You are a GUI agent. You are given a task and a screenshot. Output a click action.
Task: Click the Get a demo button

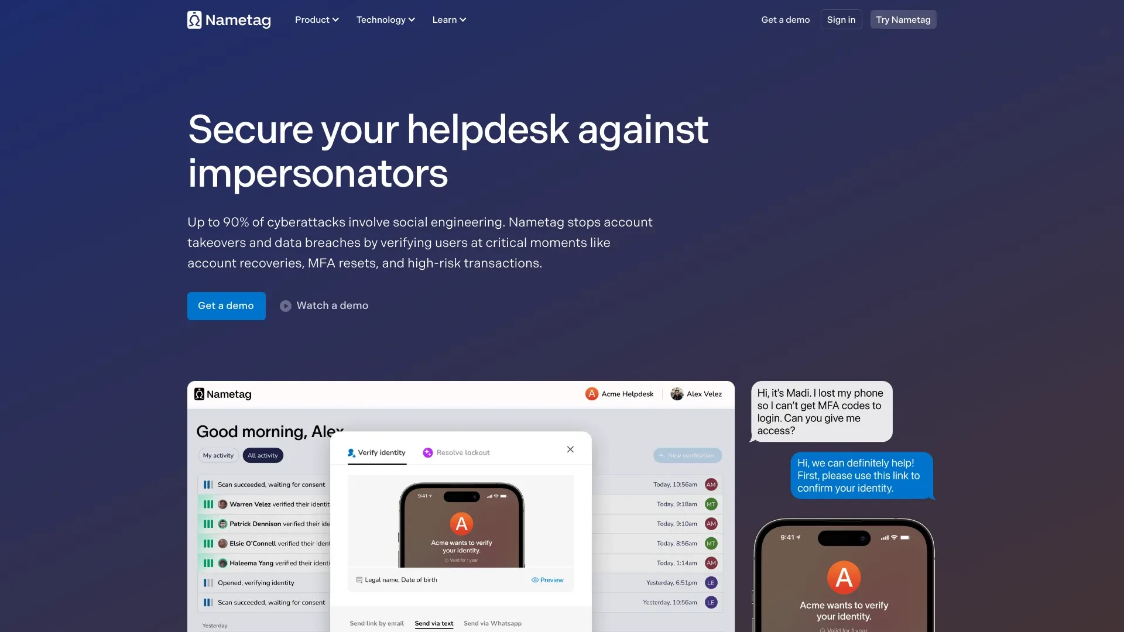(x=225, y=305)
